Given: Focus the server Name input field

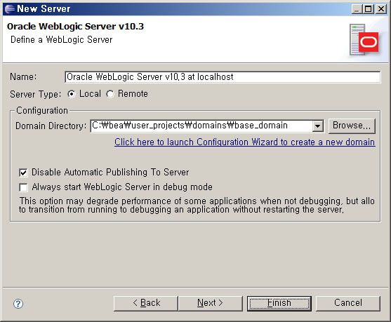Looking at the screenshot, I should (223, 77).
